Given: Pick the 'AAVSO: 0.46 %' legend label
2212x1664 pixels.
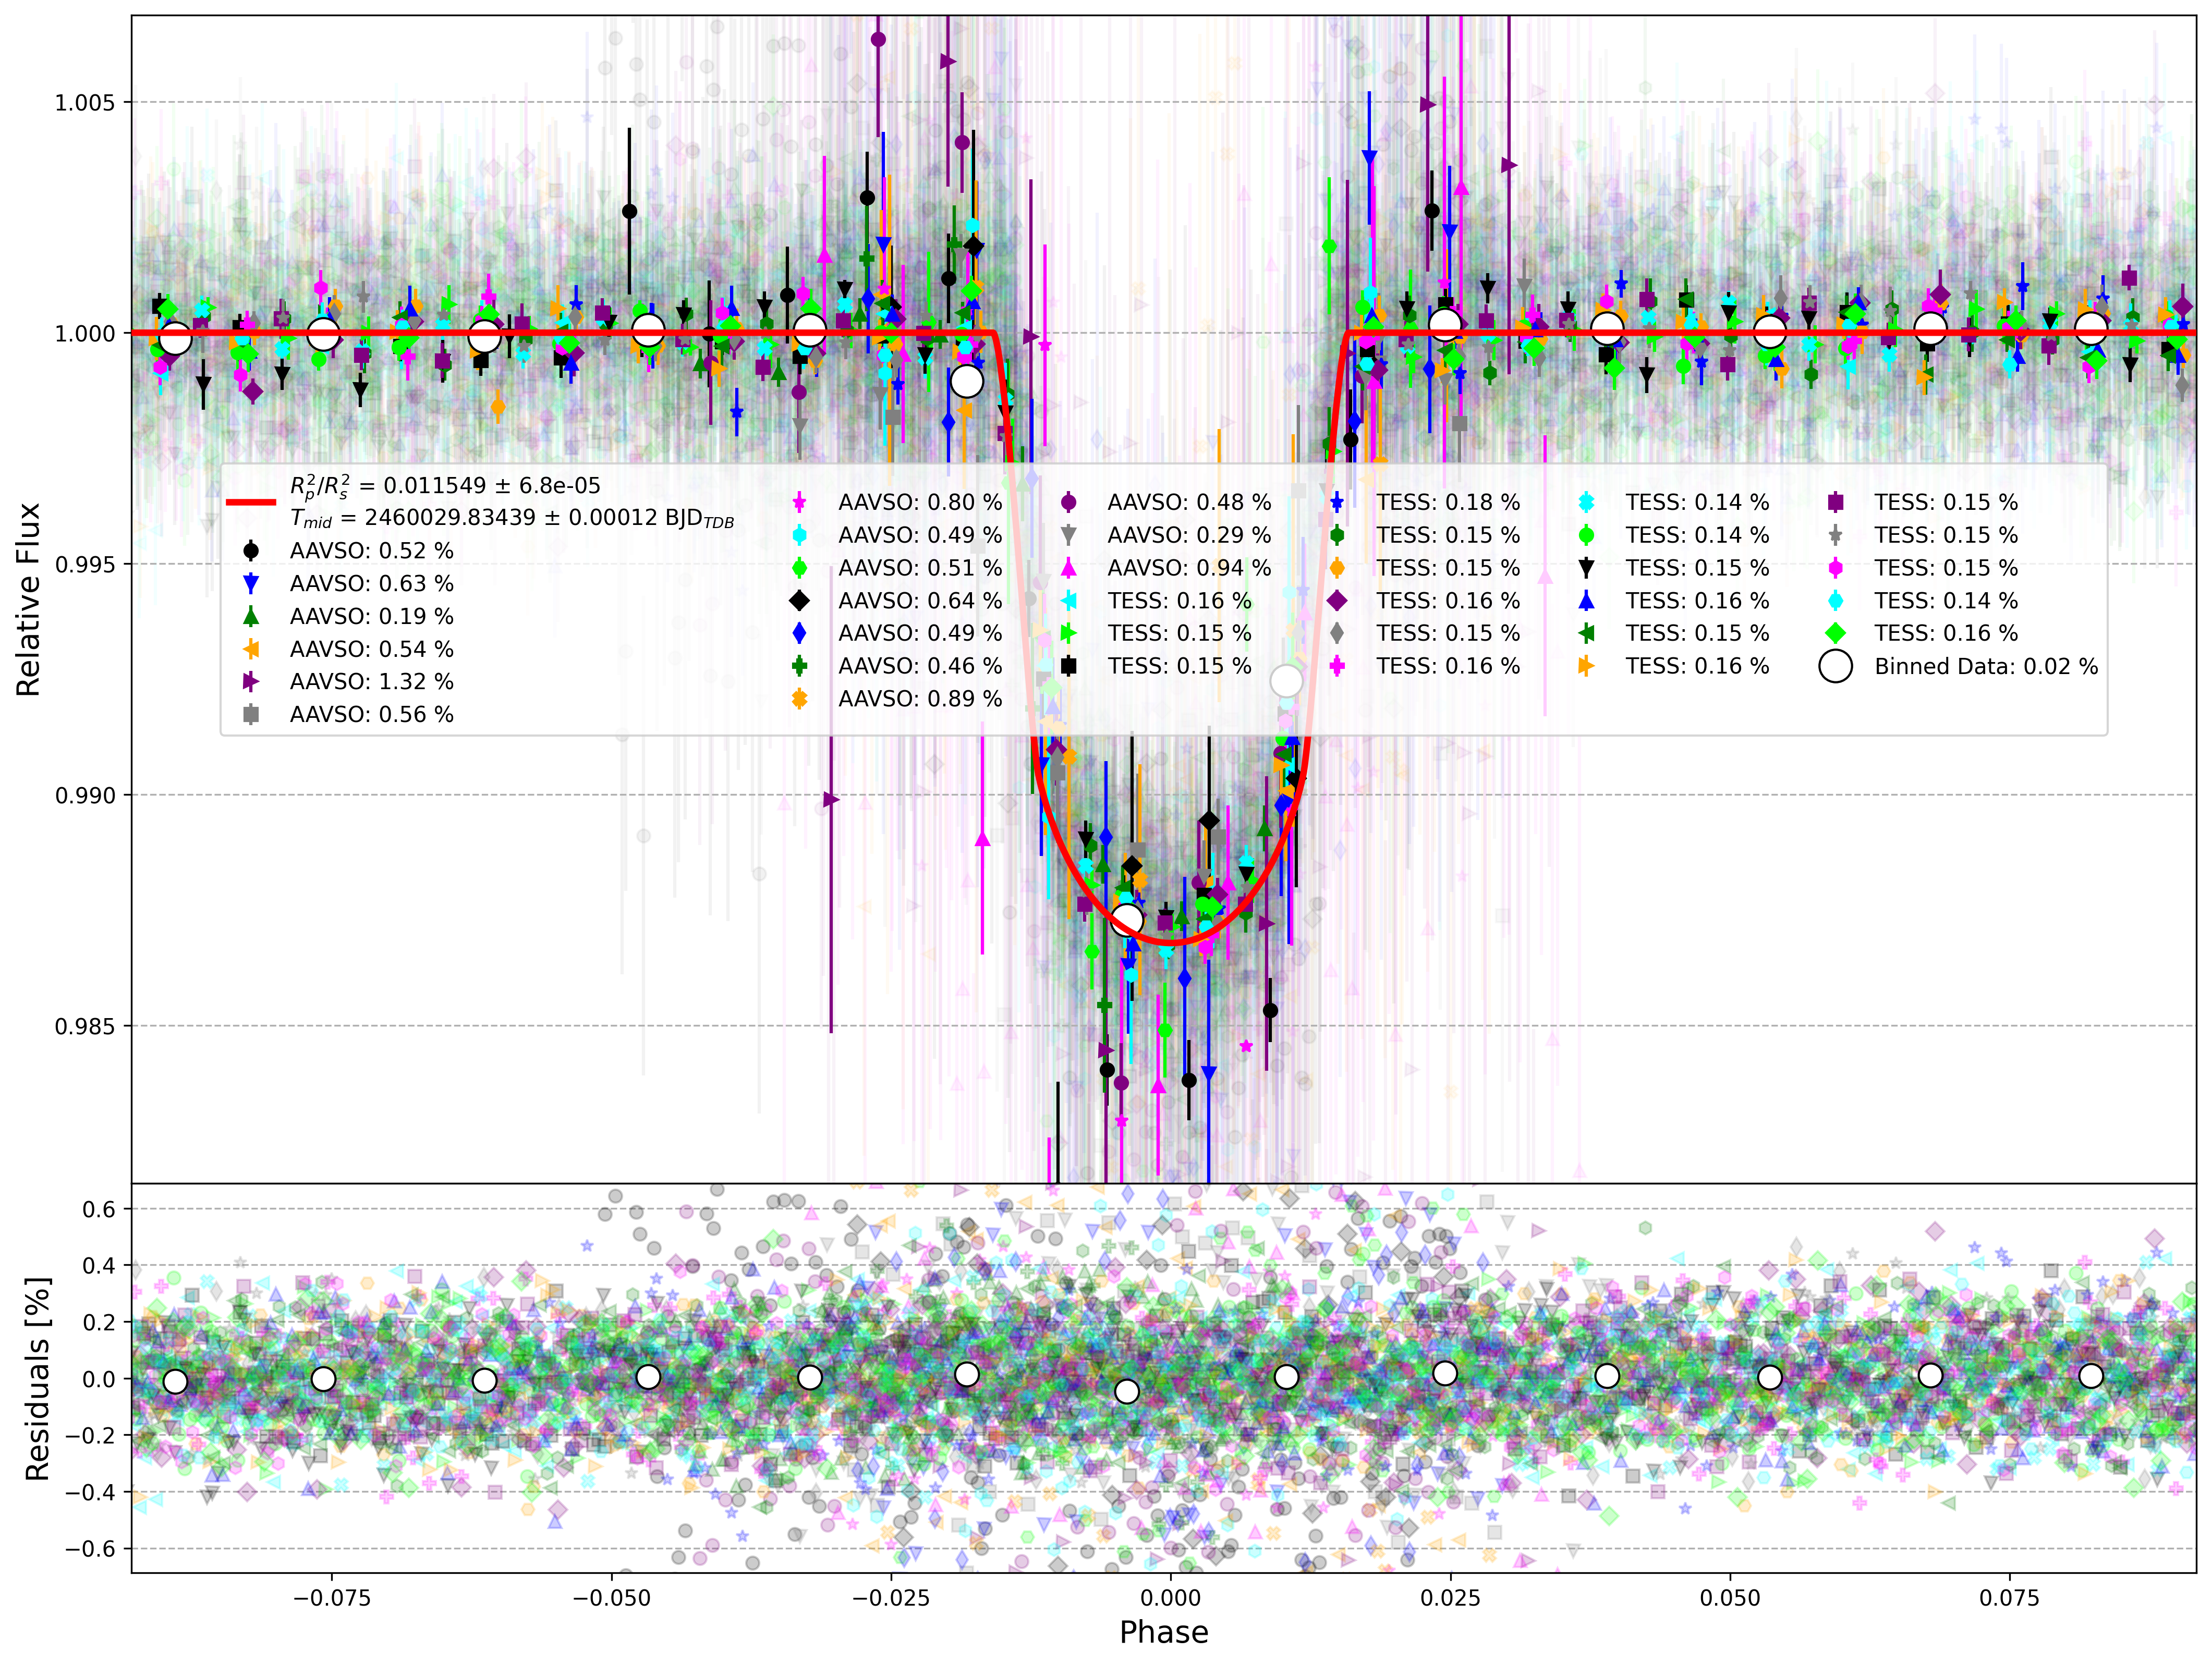Looking at the screenshot, I should pos(920,666).
